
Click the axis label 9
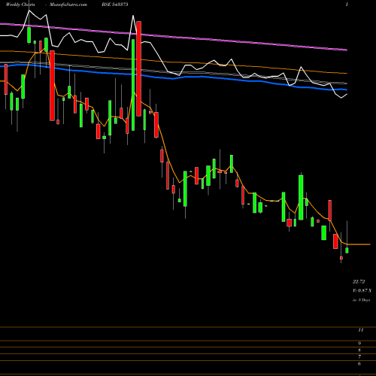click(x=359, y=344)
